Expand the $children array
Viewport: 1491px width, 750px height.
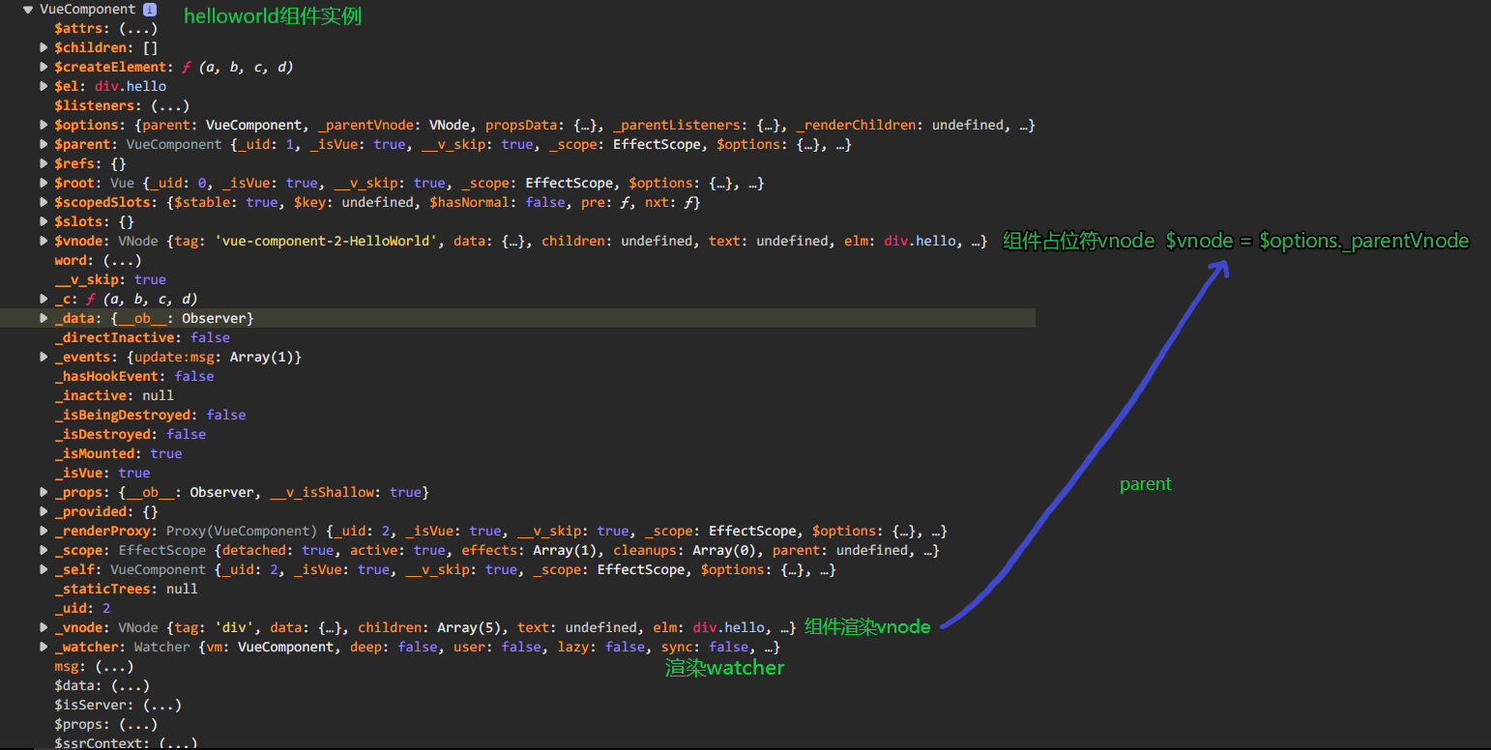tap(44, 47)
